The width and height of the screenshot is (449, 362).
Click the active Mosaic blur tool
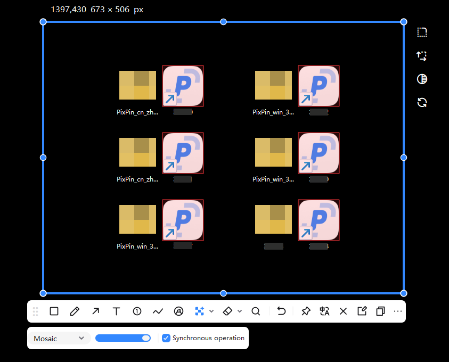[199, 311]
